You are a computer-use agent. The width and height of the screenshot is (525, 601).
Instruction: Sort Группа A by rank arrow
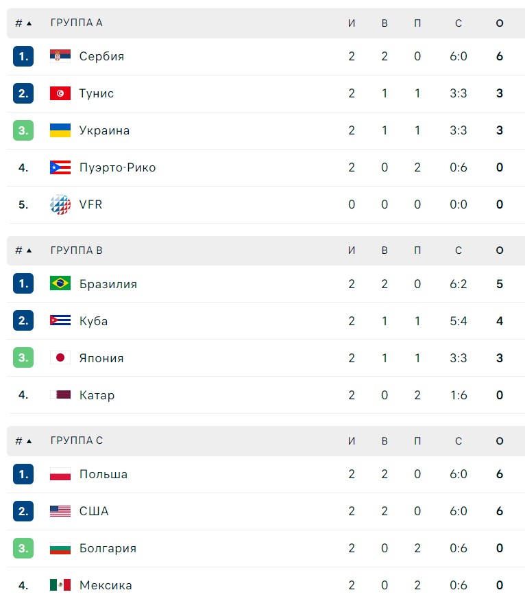tap(29, 23)
